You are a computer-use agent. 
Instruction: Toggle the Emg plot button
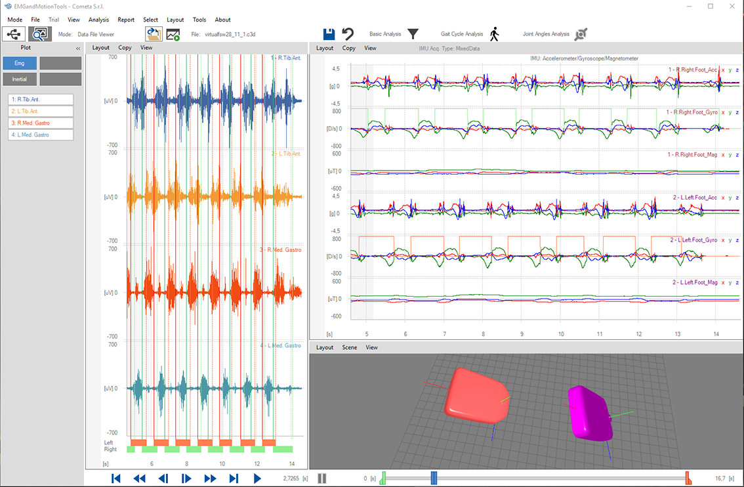coord(20,63)
